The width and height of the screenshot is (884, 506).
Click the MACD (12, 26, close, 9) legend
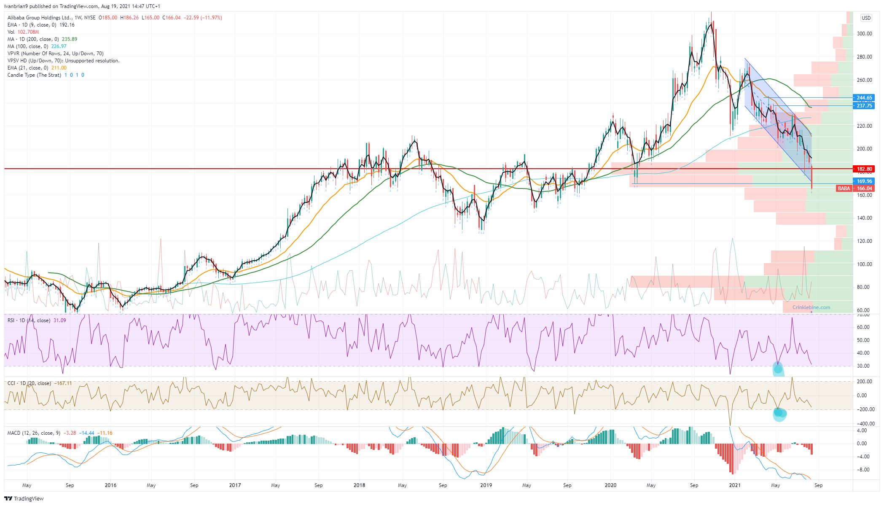coord(60,433)
